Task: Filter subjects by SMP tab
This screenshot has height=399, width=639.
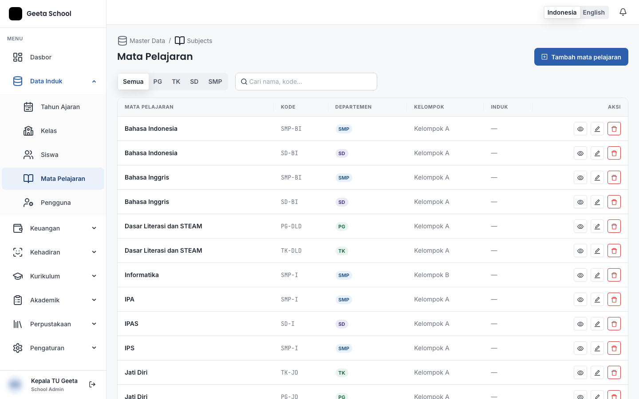Action: point(215,82)
